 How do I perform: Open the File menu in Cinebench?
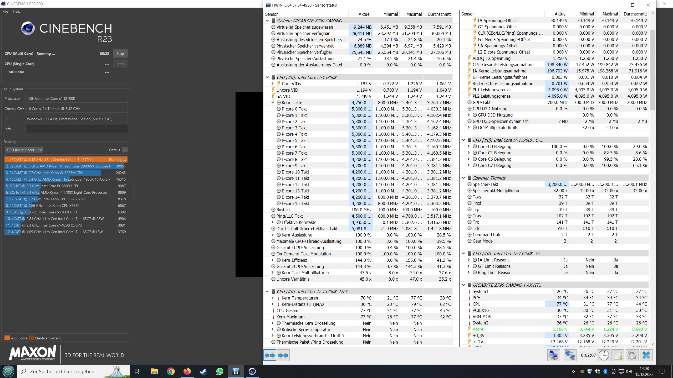click(x=5, y=11)
